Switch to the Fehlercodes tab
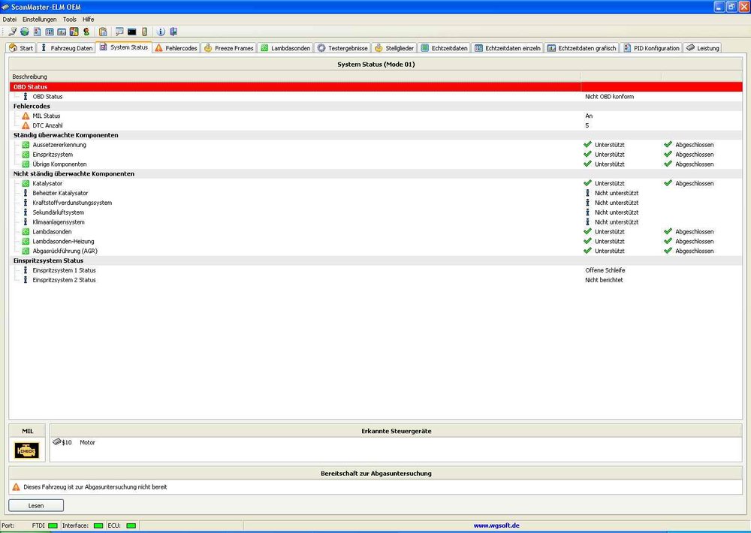751x533 pixels. click(x=176, y=48)
